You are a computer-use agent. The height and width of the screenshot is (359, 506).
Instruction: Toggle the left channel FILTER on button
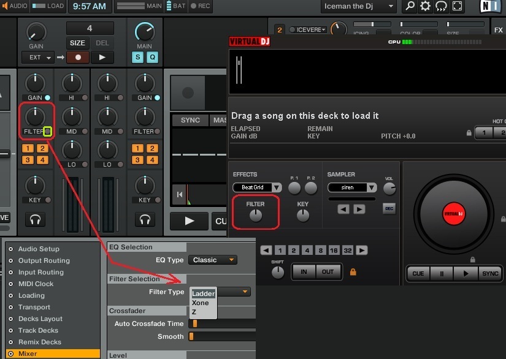[47, 131]
